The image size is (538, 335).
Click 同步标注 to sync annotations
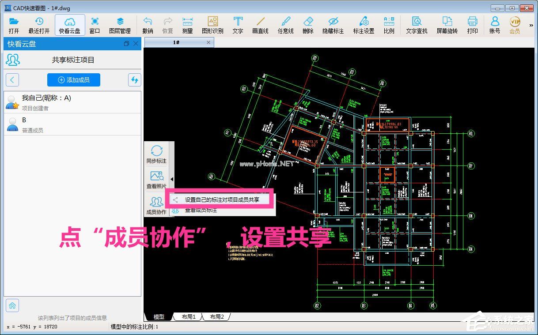click(156, 154)
